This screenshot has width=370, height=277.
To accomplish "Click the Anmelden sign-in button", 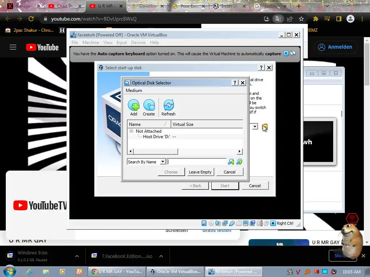I will pyautogui.click(x=336, y=47).
